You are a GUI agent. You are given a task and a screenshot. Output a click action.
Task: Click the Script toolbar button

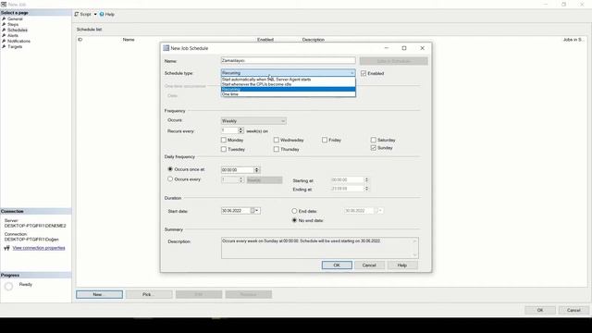click(x=82, y=15)
